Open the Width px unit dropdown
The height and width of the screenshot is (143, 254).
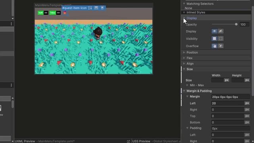click(x=227, y=80)
